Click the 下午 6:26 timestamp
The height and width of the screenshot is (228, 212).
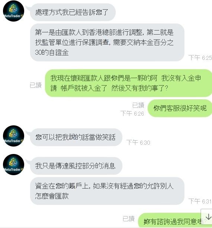[x=132, y=113]
